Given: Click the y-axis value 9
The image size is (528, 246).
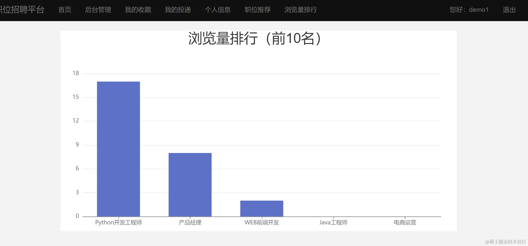Looking at the screenshot, I should (x=77, y=145).
